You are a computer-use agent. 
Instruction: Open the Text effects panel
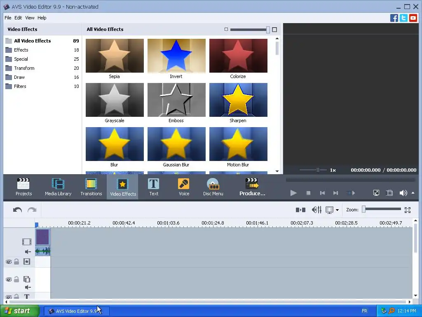click(x=154, y=187)
